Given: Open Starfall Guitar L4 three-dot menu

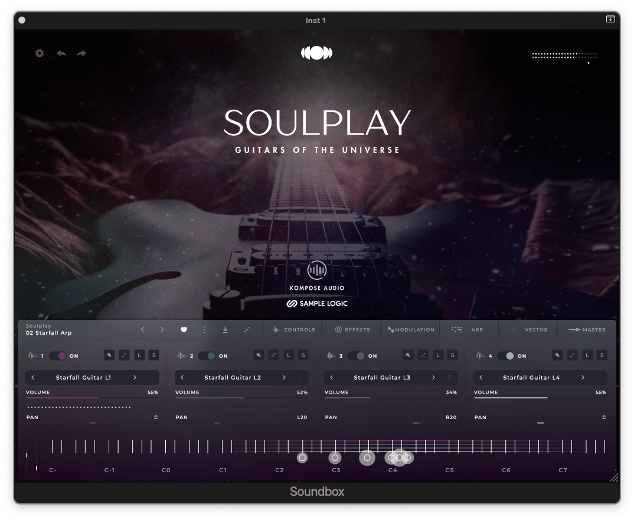Looking at the screenshot, I should point(599,377).
